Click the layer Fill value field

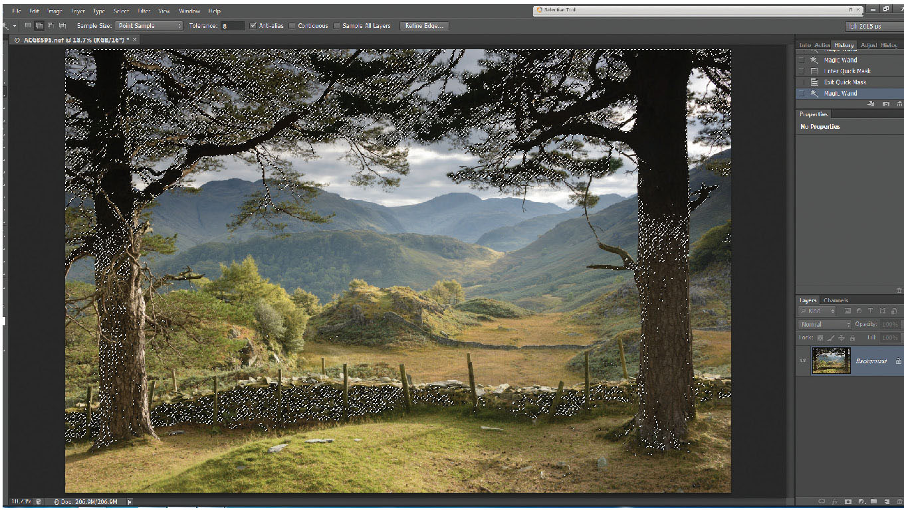click(x=889, y=338)
